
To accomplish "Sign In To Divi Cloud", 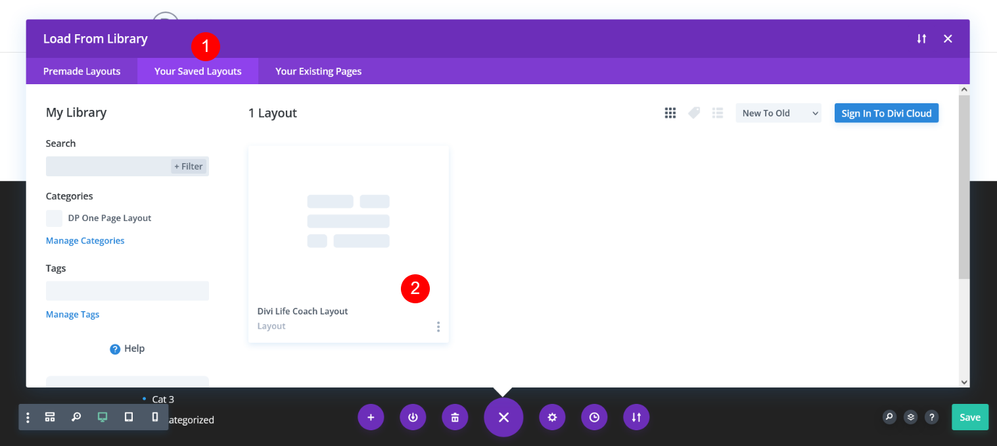I will click(x=886, y=112).
